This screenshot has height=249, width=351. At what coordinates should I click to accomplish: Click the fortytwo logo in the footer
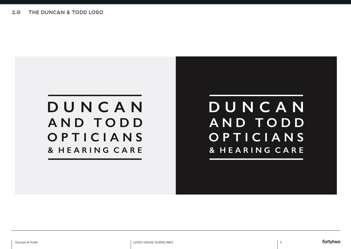[331, 242]
